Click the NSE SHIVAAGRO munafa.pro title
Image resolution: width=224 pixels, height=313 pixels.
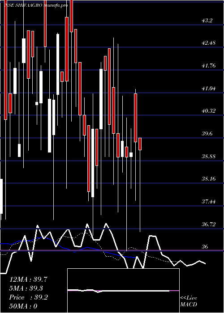click(x=36, y=5)
